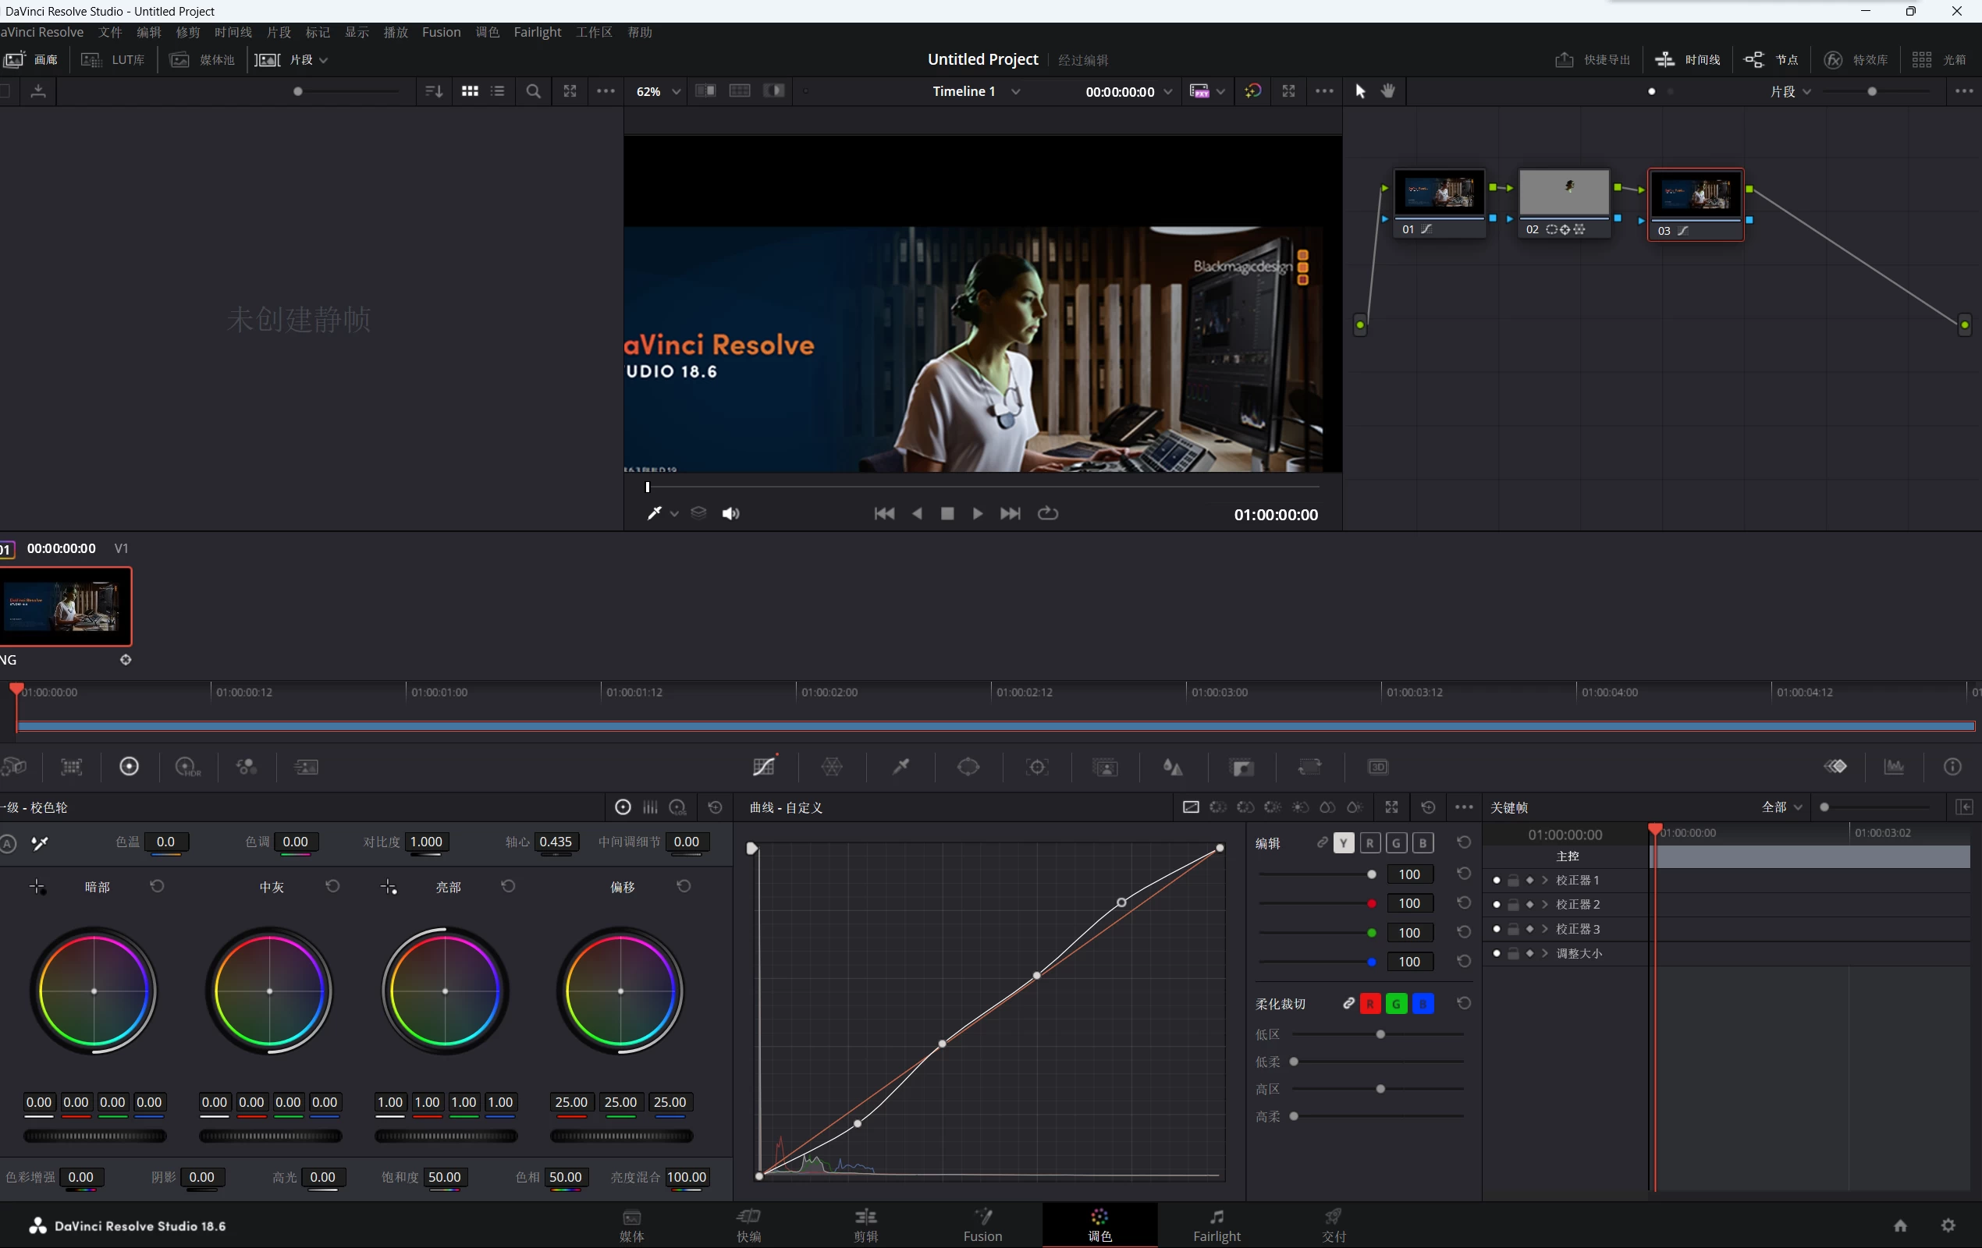1982x1248 pixels.
Task: Toggle the 媒体池 panel button
Action: tap(201, 60)
